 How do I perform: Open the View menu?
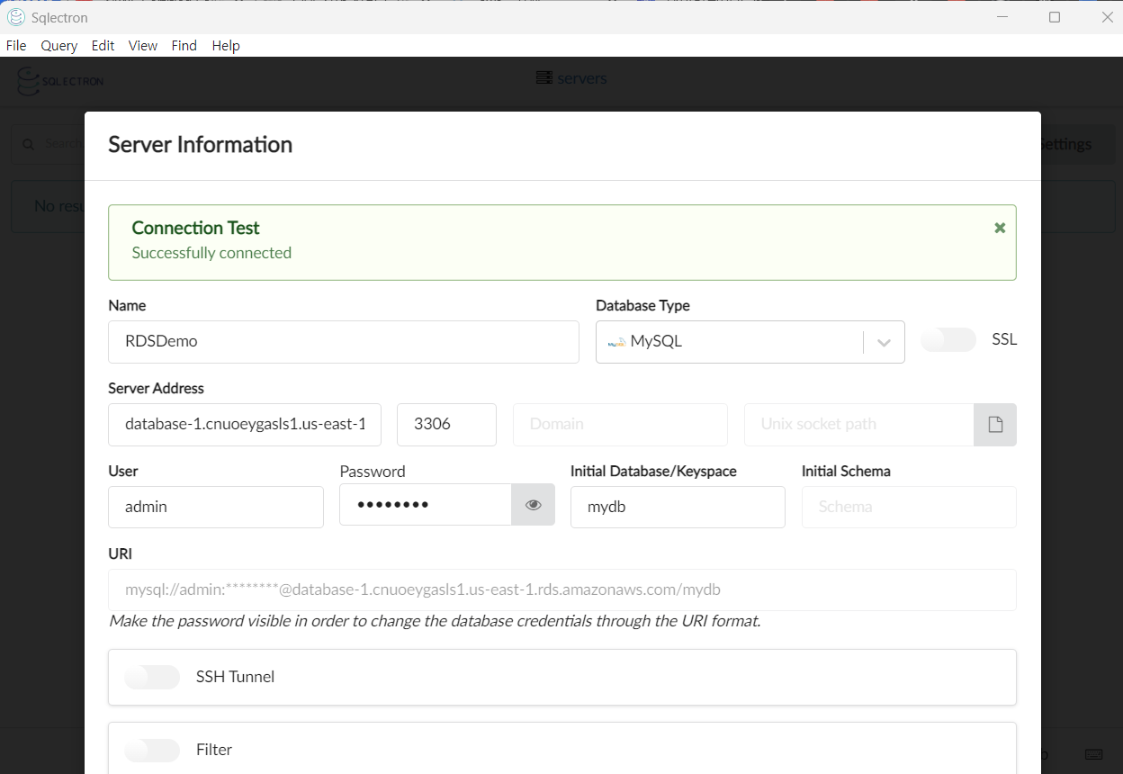[x=143, y=45]
